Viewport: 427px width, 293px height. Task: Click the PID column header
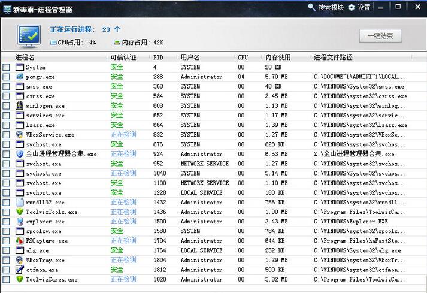pyautogui.click(x=158, y=58)
